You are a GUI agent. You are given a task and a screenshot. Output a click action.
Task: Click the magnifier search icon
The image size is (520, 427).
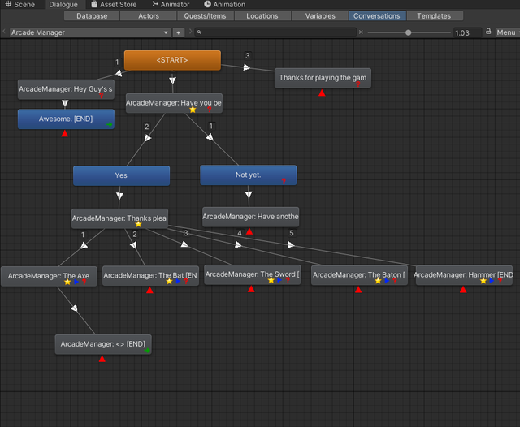(199, 32)
